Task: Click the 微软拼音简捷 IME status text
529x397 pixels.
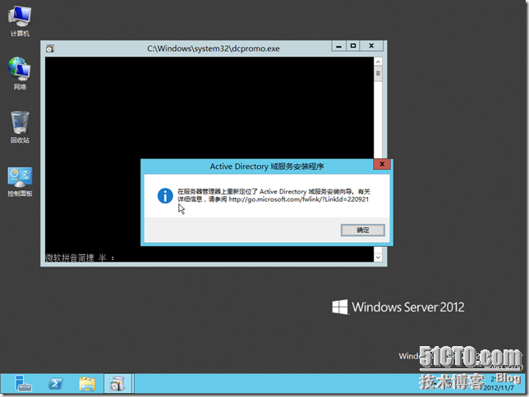Action: [80, 258]
